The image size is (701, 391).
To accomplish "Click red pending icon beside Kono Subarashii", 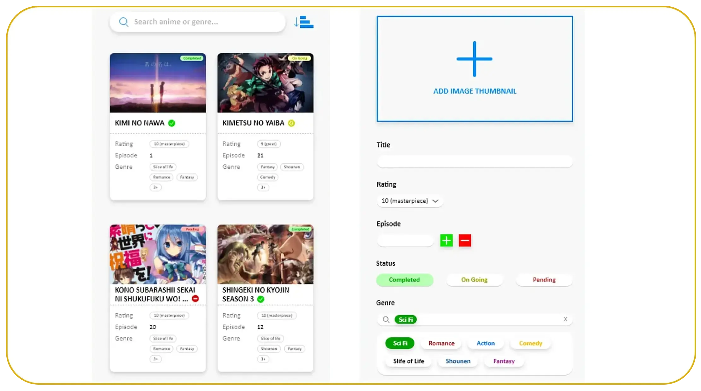I will pyautogui.click(x=196, y=299).
